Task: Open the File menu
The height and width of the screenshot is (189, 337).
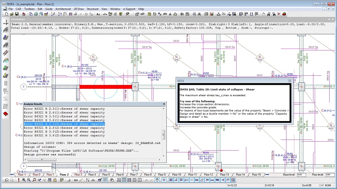Action: [10, 9]
